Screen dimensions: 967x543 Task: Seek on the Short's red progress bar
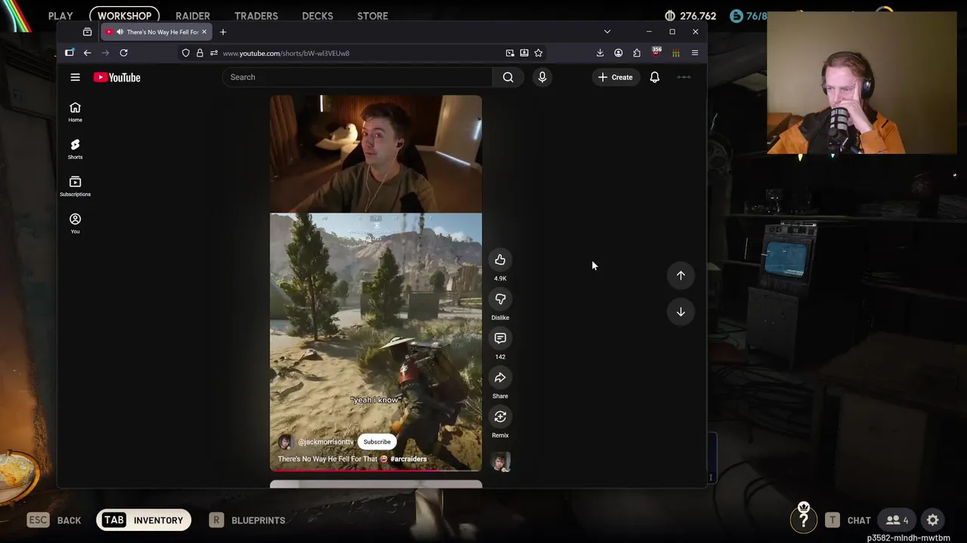tap(375, 470)
